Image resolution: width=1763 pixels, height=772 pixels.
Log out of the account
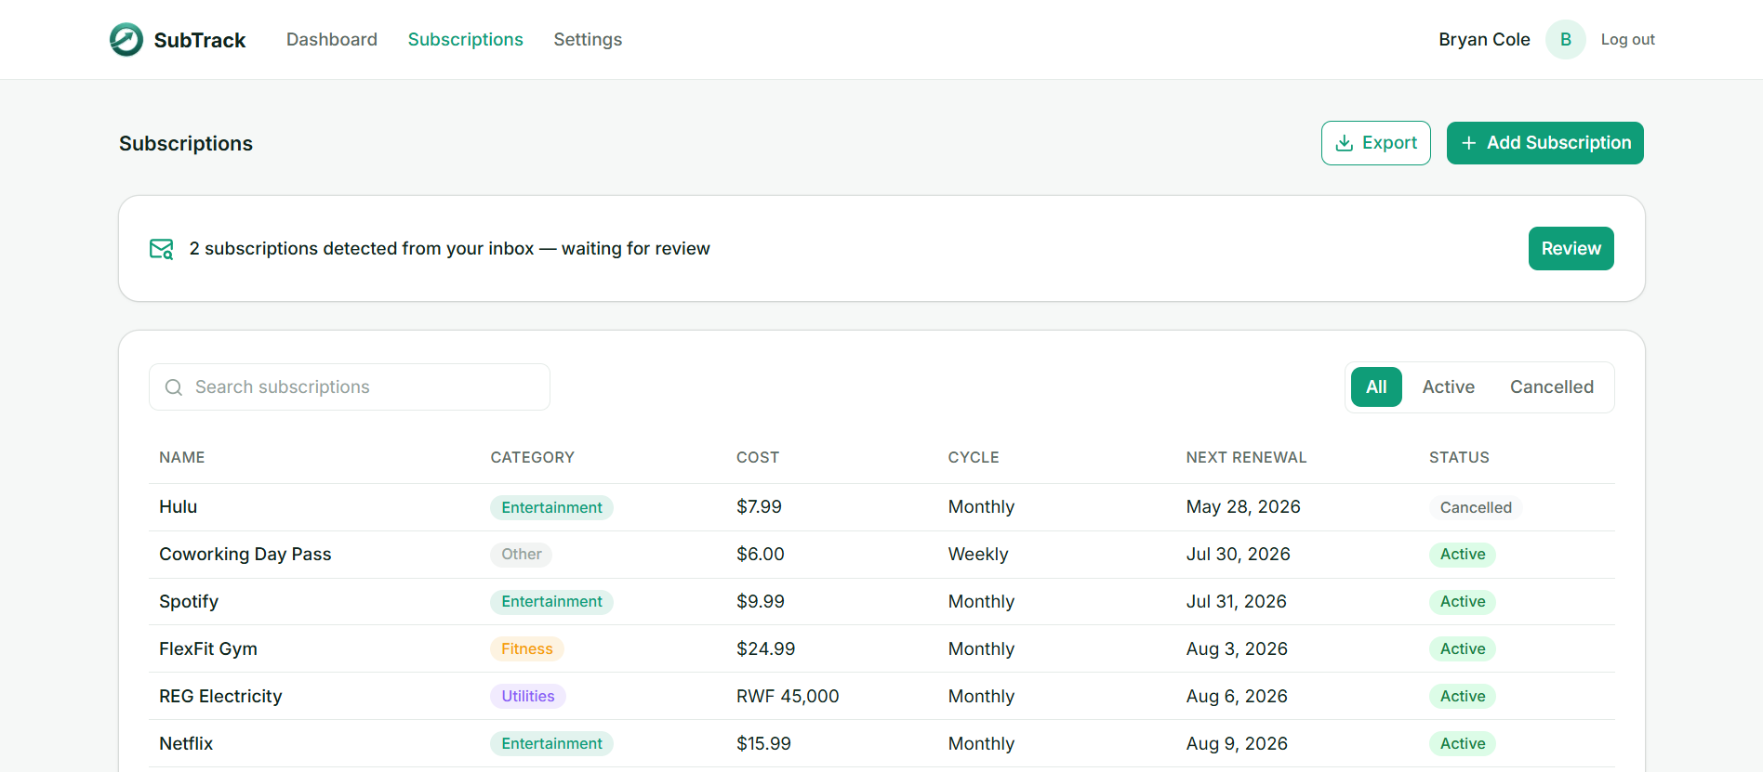[x=1628, y=40]
